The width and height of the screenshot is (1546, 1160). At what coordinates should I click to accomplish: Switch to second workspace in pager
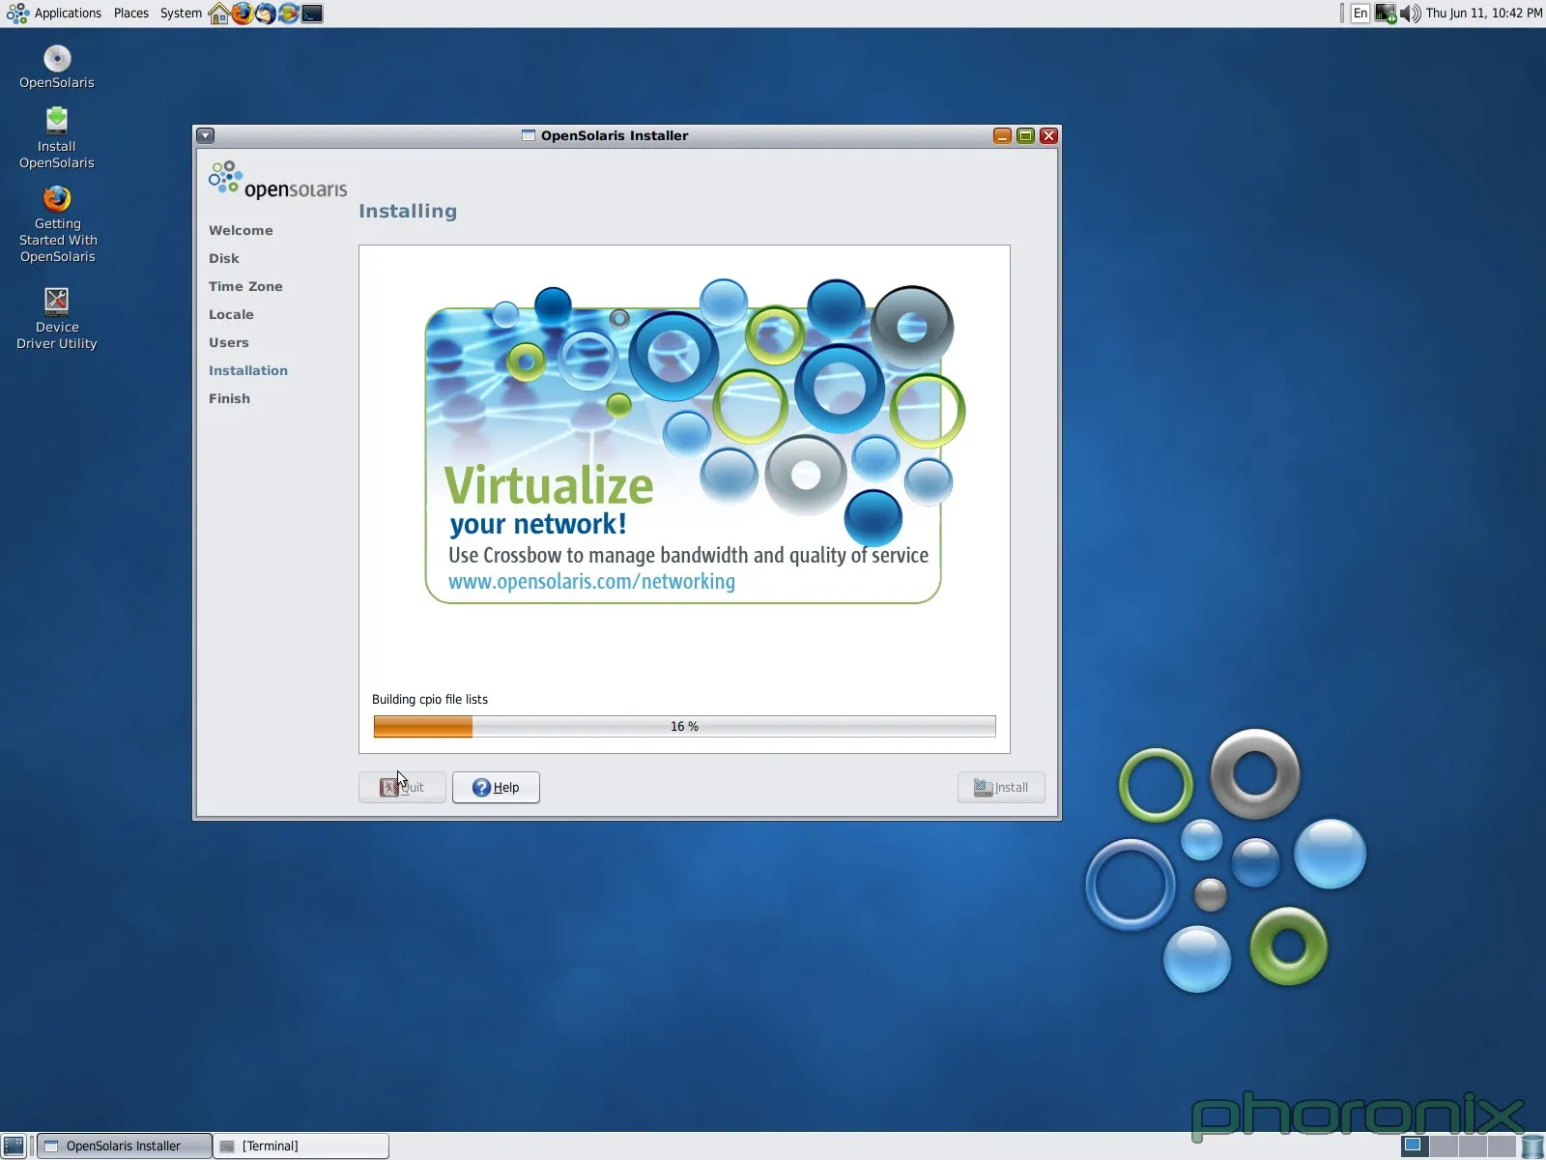(x=1444, y=1145)
